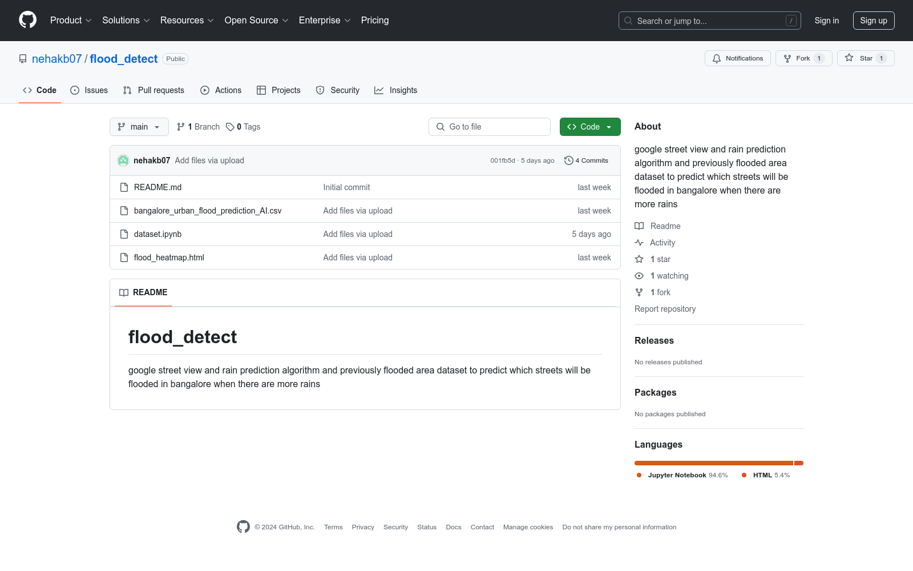Click the GitHub logo in footer
Screen dimensions: 913x571
pyautogui.click(x=243, y=527)
